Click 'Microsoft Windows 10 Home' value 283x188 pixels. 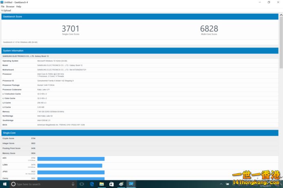click(x=52, y=61)
